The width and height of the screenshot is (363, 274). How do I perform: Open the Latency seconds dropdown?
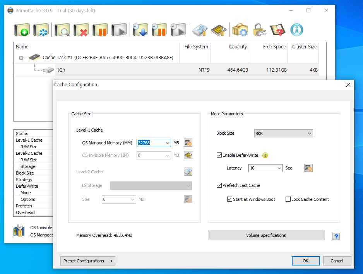pyautogui.click(x=279, y=168)
